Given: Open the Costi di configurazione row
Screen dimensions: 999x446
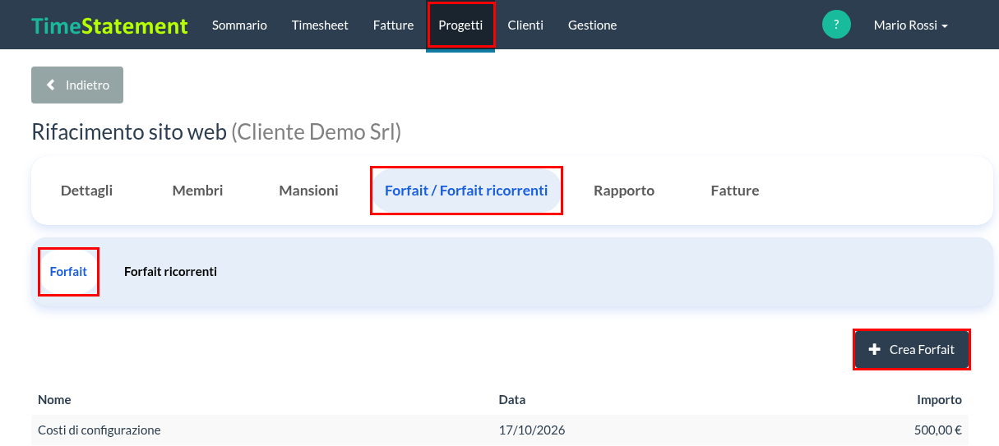Looking at the screenshot, I should click(499, 430).
